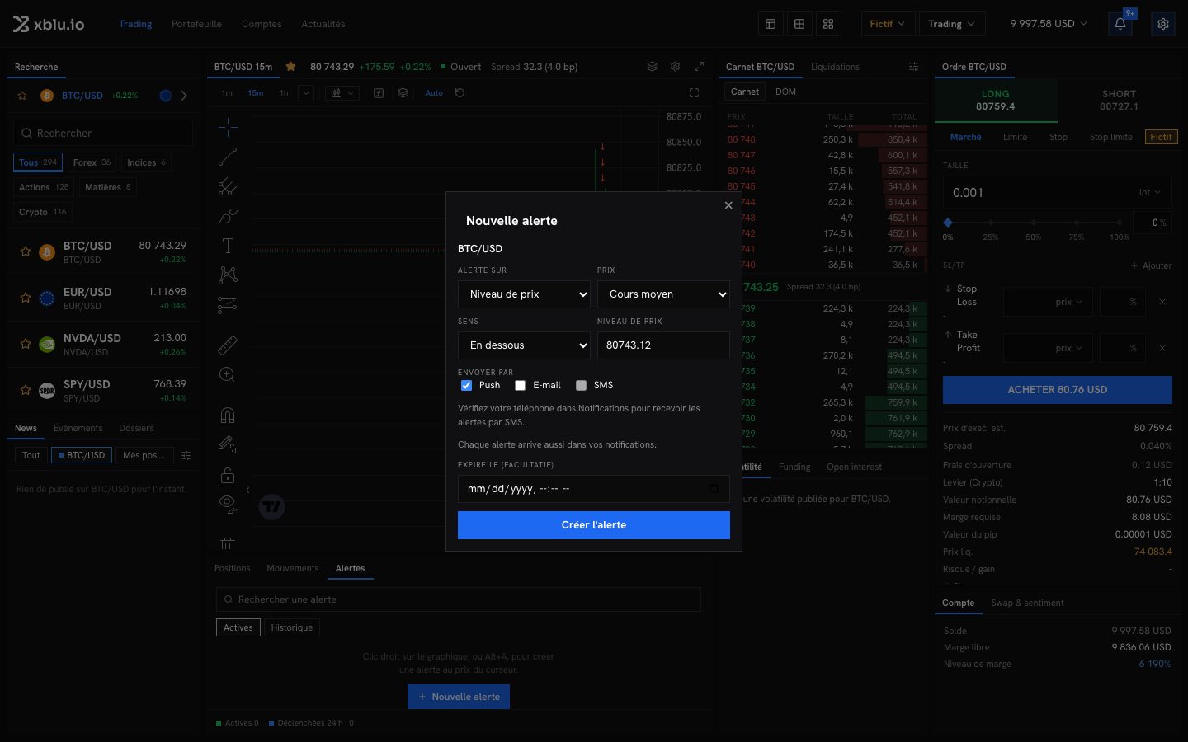Open the Fictif account dropdown
The width and height of the screenshot is (1188, 742).
point(888,24)
